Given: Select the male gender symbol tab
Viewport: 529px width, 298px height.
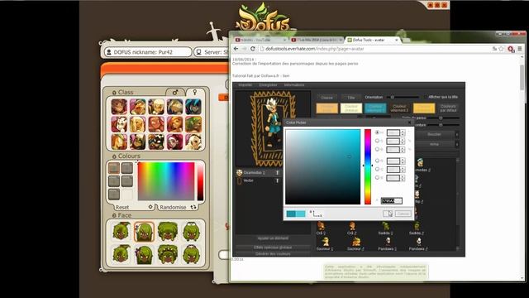Looking at the screenshot, I should pyautogui.click(x=175, y=92).
